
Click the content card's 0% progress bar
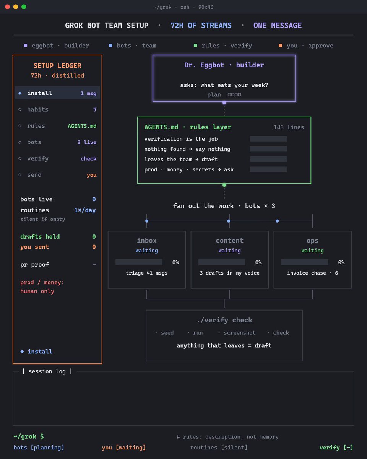(x=222, y=262)
